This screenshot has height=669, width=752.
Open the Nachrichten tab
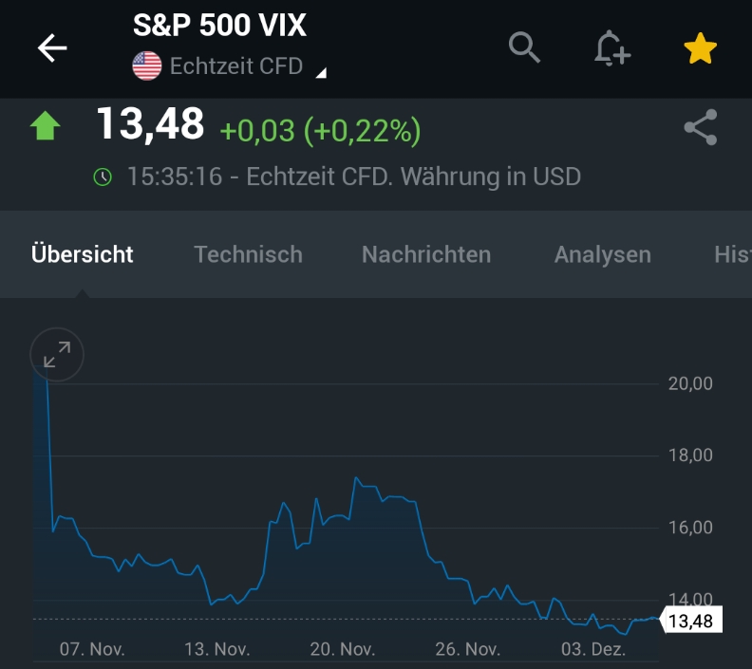coord(426,254)
